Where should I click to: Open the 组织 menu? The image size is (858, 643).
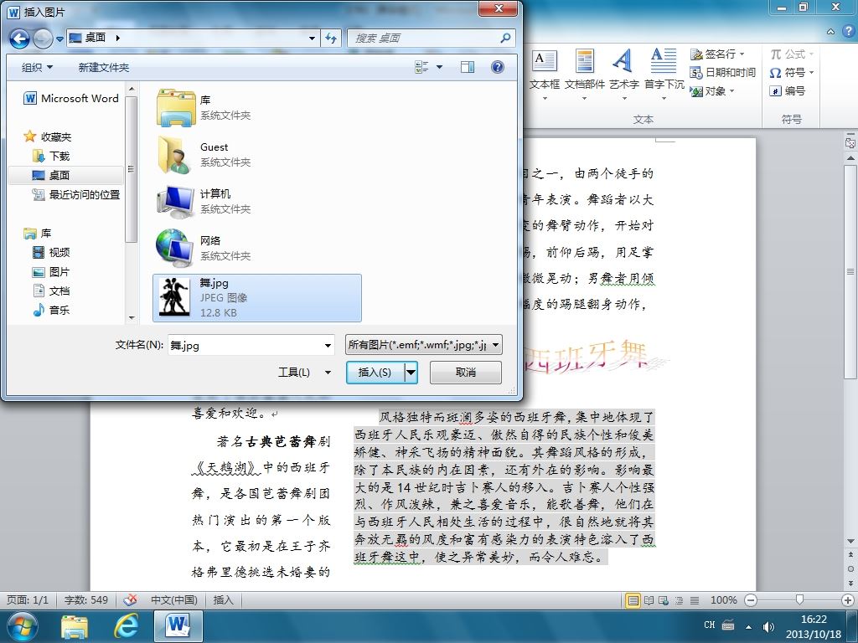[x=37, y=67]
